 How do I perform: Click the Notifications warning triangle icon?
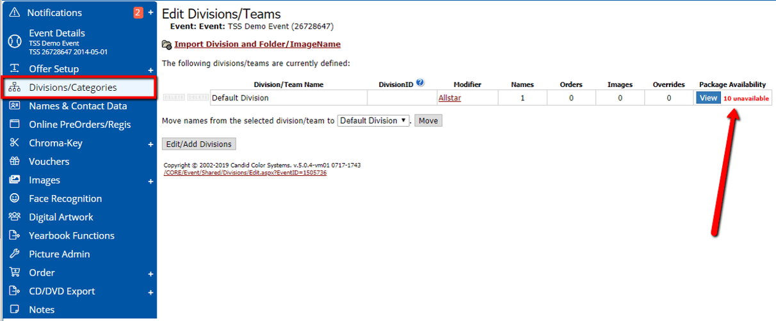[x=15, y=13]
